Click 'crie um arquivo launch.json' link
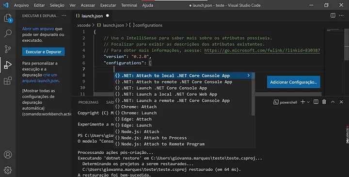This screenshot has width=349, height=177. pyautogui.click(x=41, y=78)
